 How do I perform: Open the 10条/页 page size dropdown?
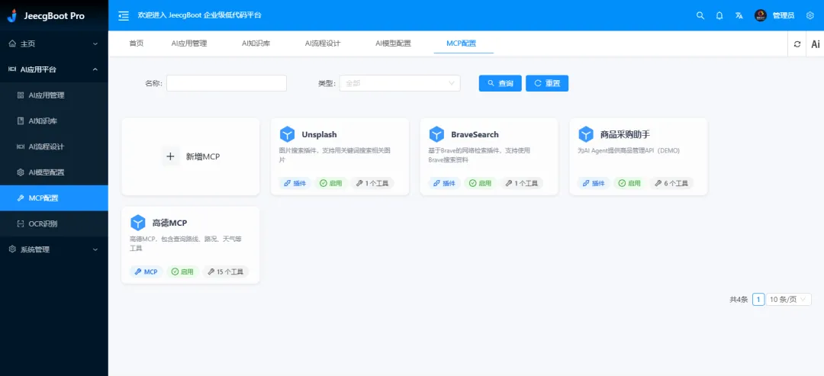pos(788,299)
